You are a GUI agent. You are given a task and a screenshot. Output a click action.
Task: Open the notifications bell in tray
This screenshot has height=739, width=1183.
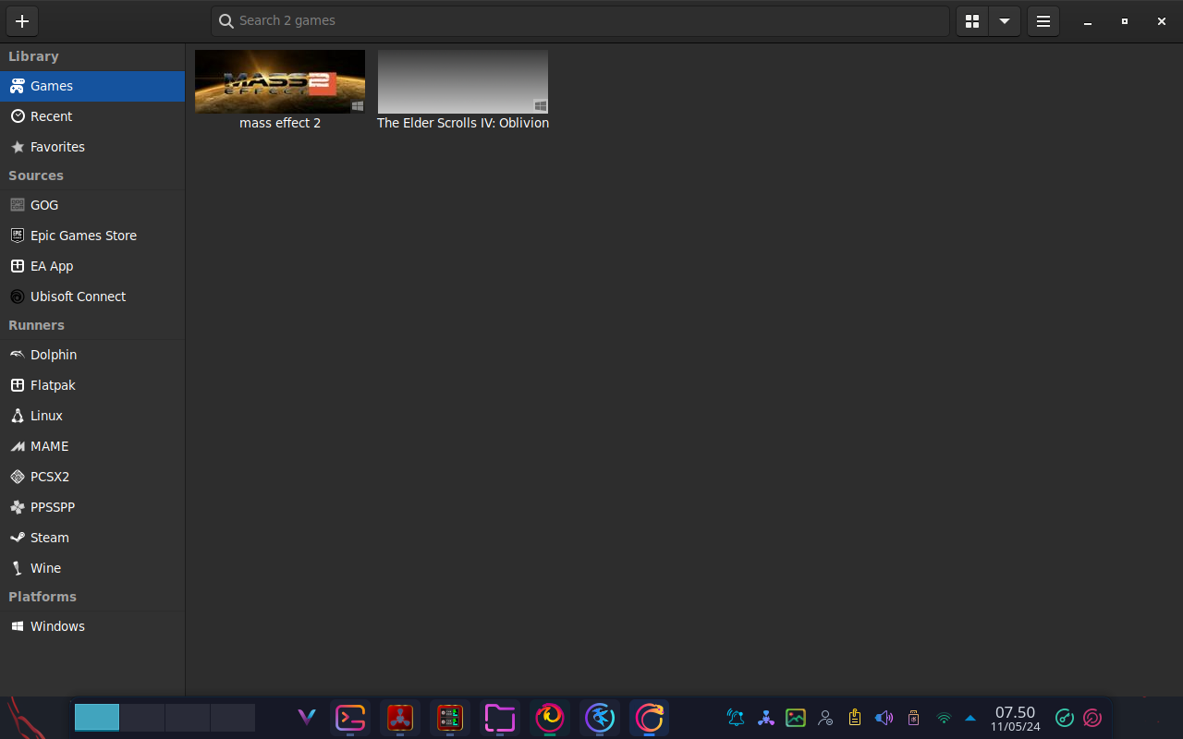pyautogui.click(x=736, y=718)
